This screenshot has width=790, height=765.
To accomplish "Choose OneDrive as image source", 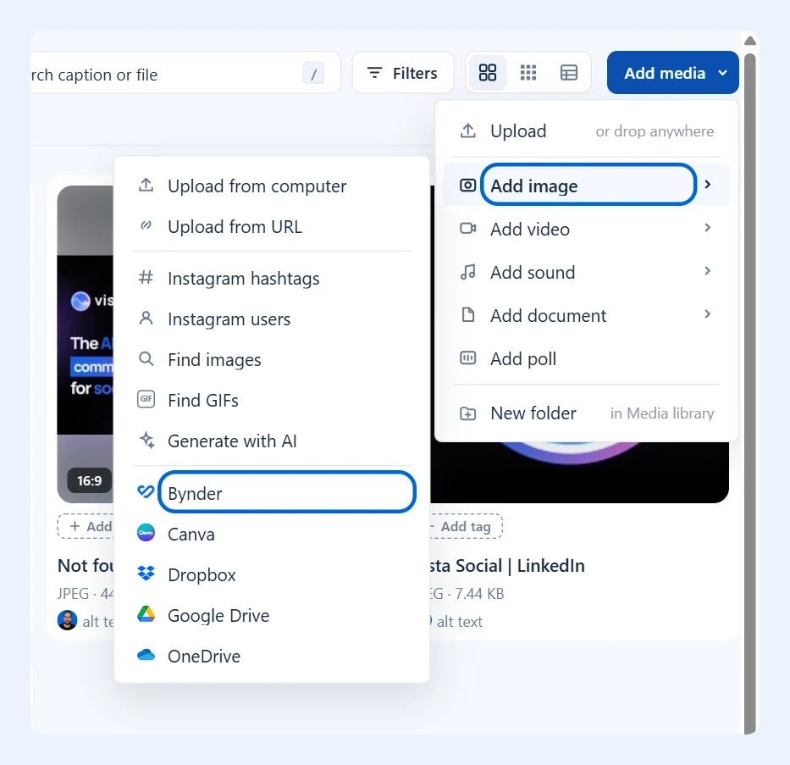I will point(272,657).
